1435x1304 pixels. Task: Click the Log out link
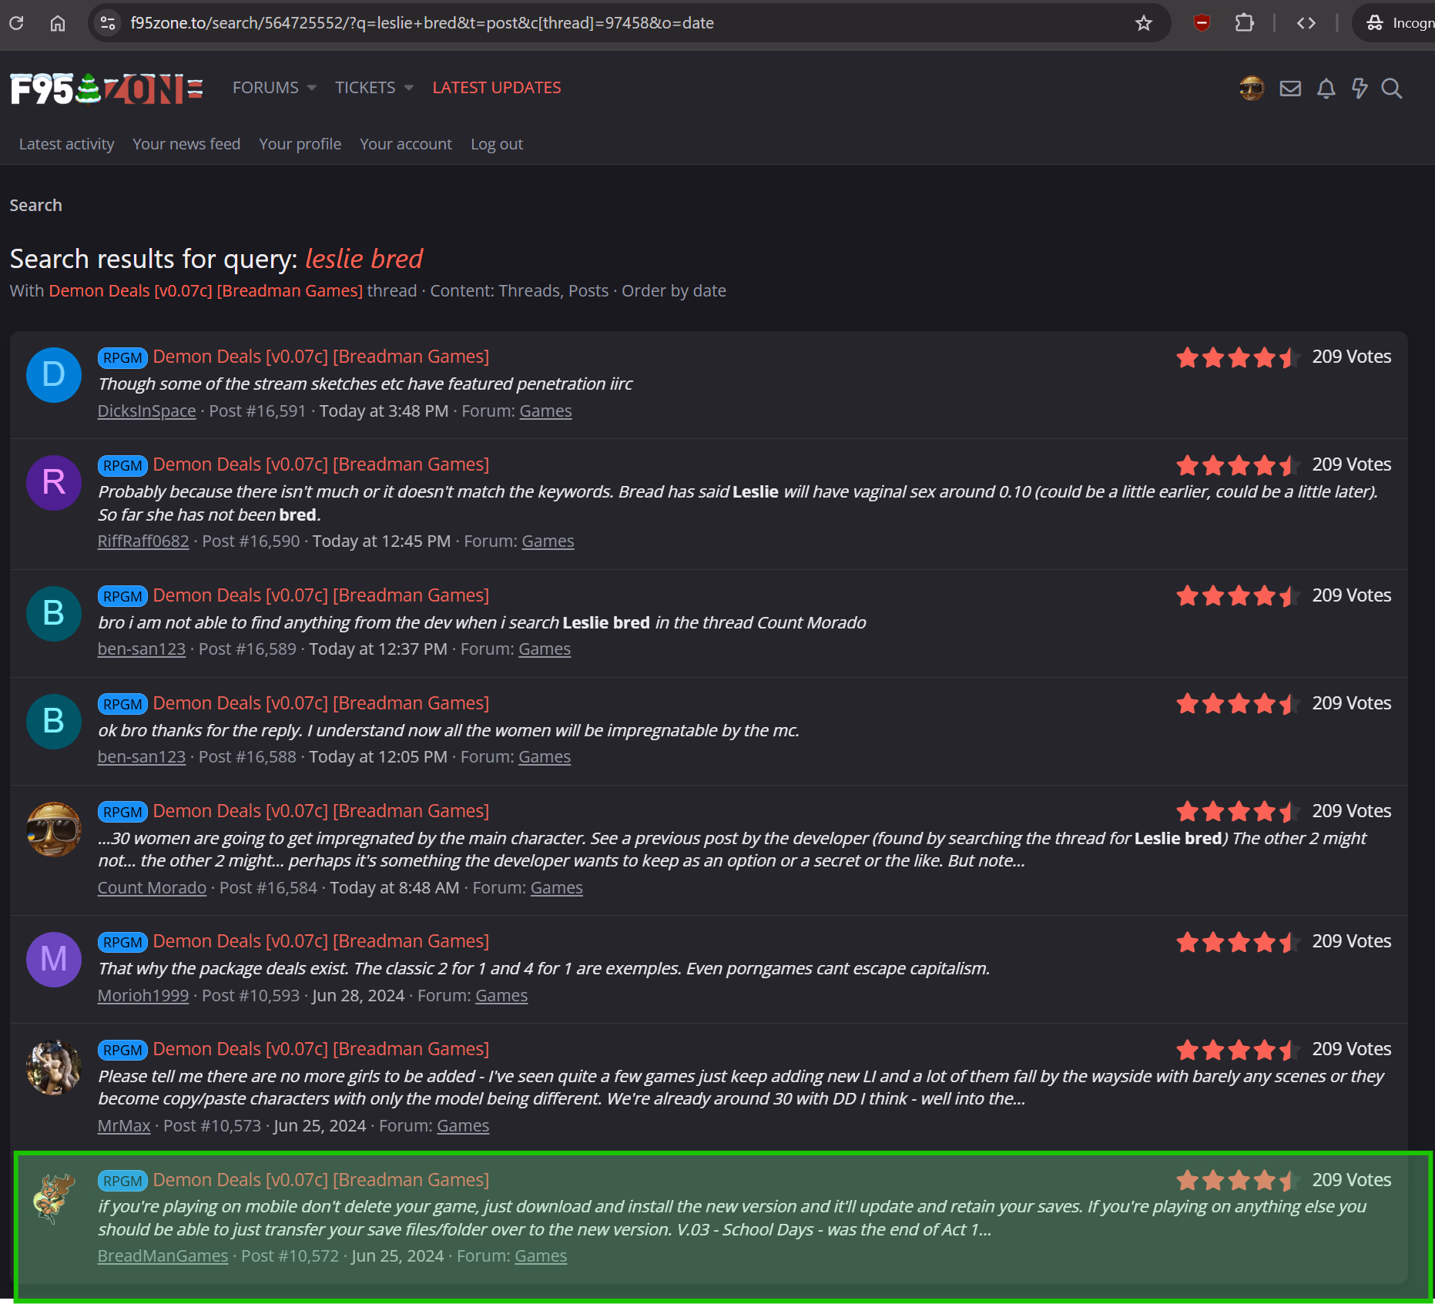(x=496, y=144)
